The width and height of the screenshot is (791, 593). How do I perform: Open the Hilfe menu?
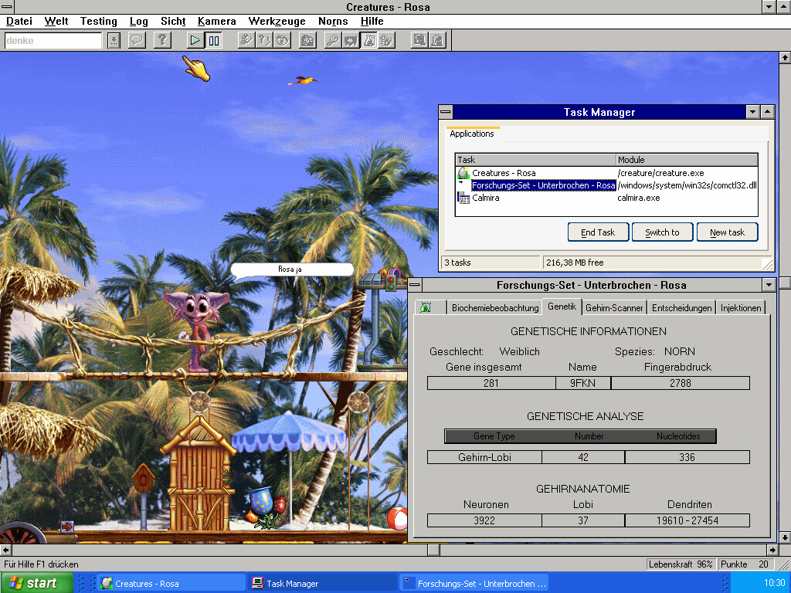click(372, 21)
